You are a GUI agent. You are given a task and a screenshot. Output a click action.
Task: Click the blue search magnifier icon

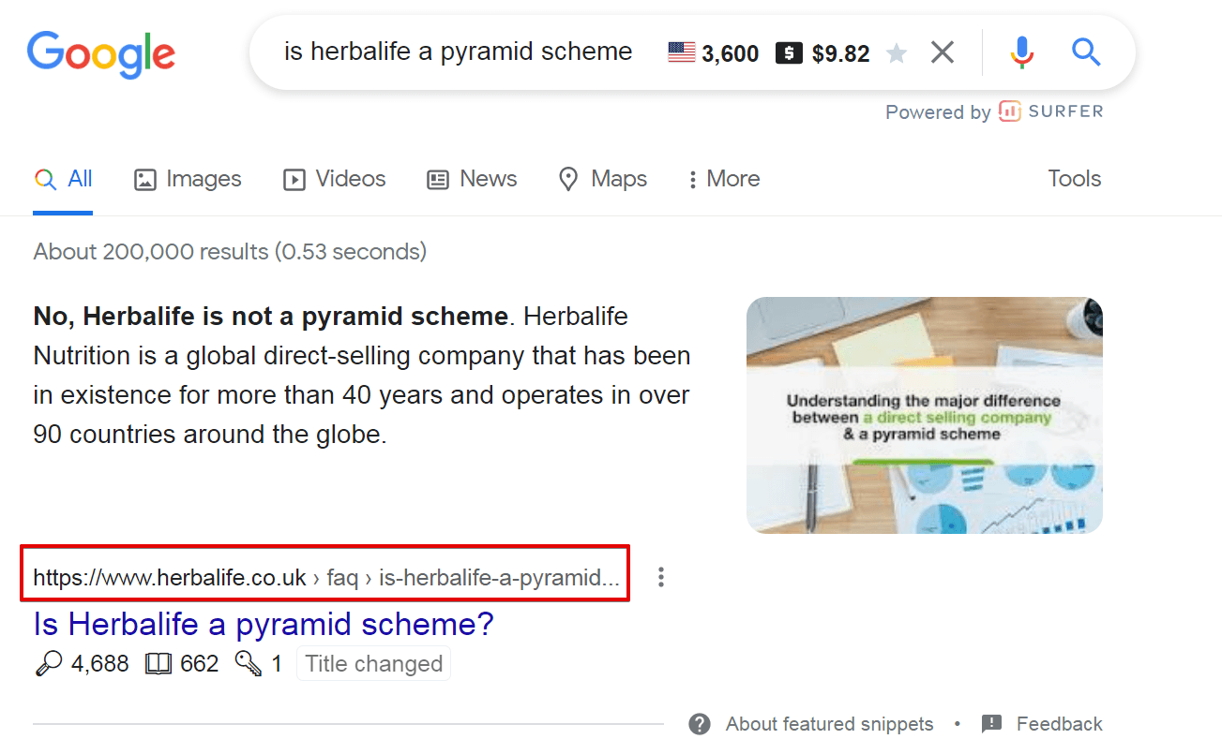(1085, 52)
